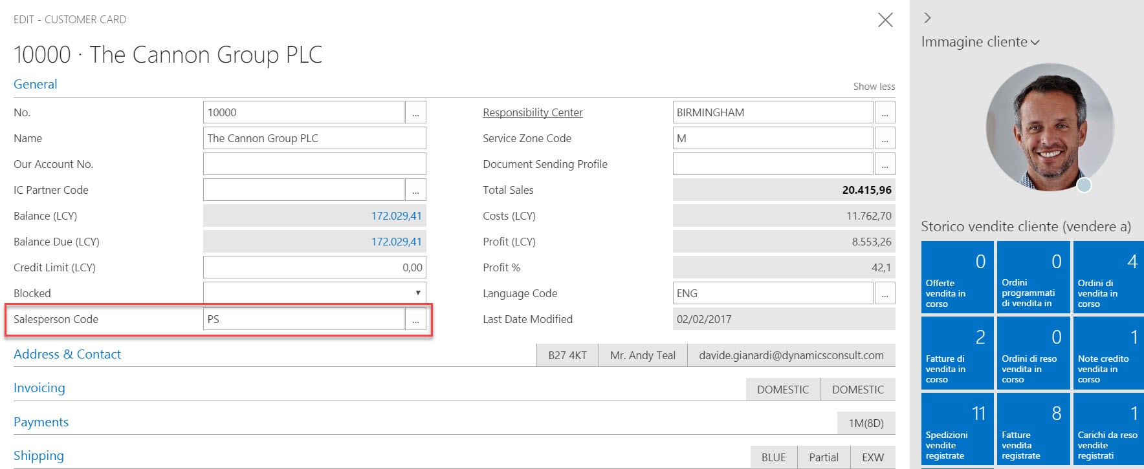This screenshot has width=1144, height=469.
Task: Open lookup for Responsibility Center
Action: click(x=885, y=112)
